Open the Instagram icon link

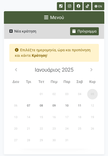pyautogui.click(x=69, y=6)
